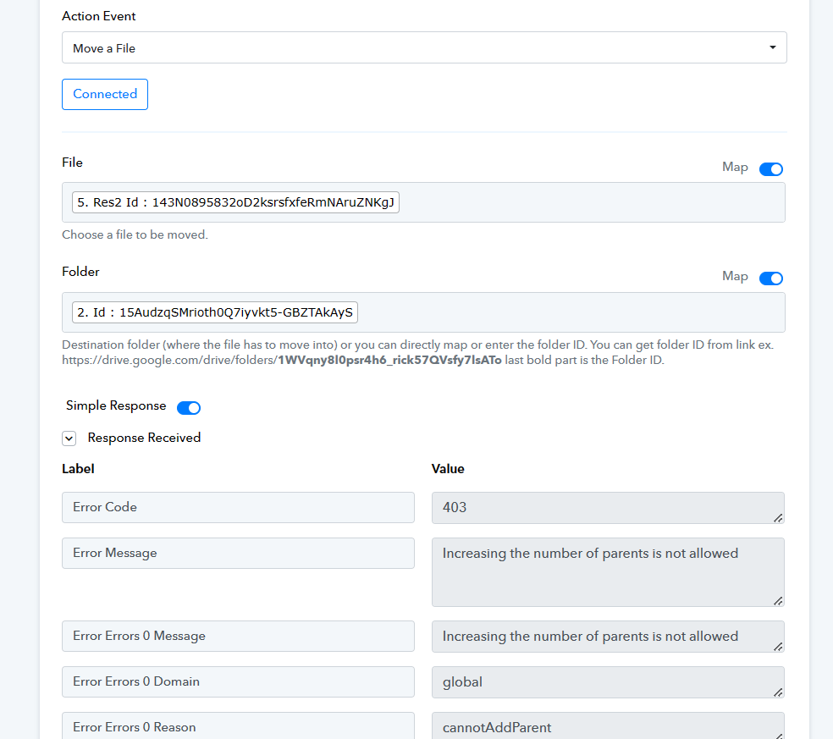Open the Action Event dropdown
The width and height of the screenshot is (833, 739).
(x=424, y=47)
